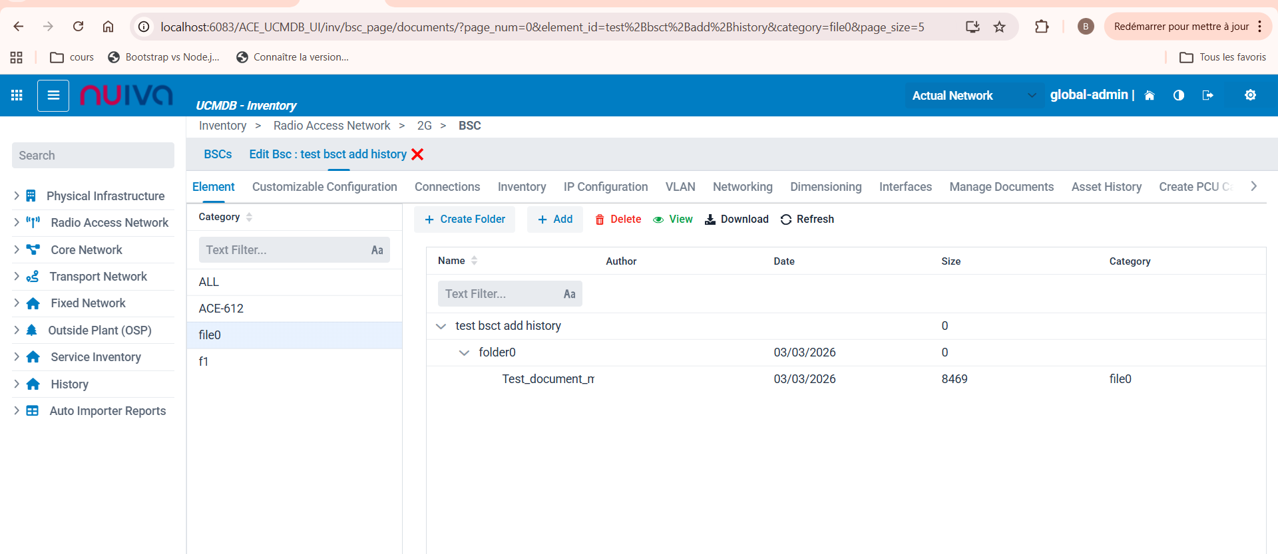
Task: View the selected document
Action: 673,219
